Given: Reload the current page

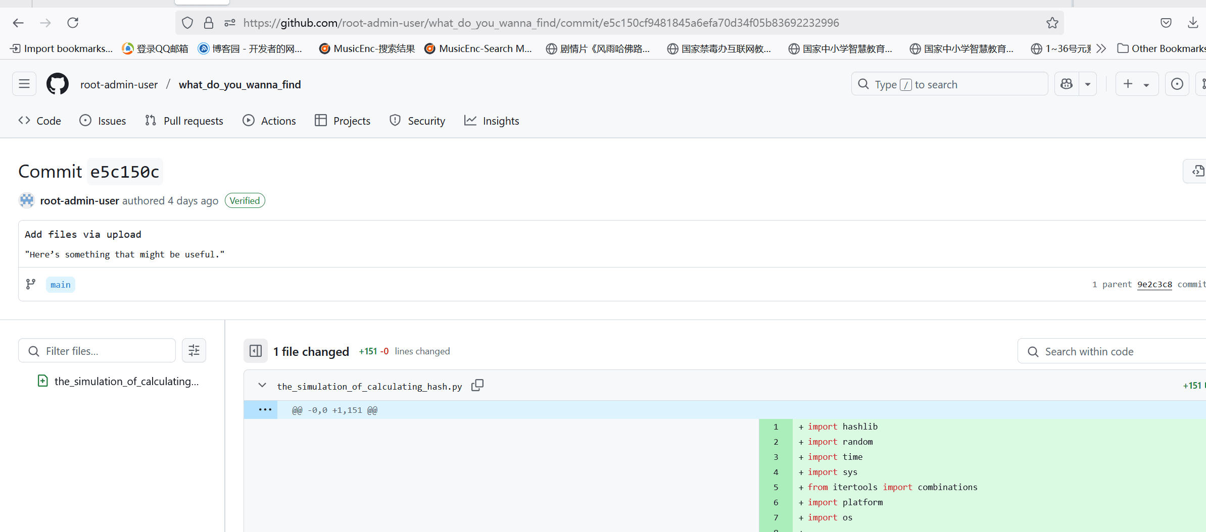Looking at the screenshot, I should point(73,23).
